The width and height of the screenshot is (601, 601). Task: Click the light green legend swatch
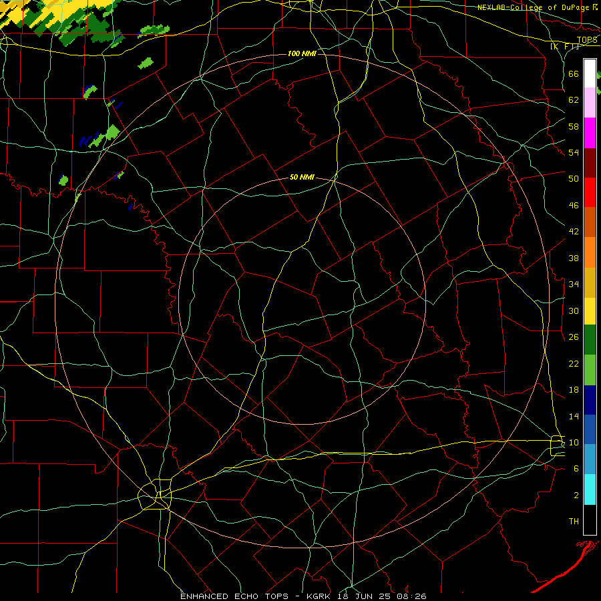tap(590, 370)
